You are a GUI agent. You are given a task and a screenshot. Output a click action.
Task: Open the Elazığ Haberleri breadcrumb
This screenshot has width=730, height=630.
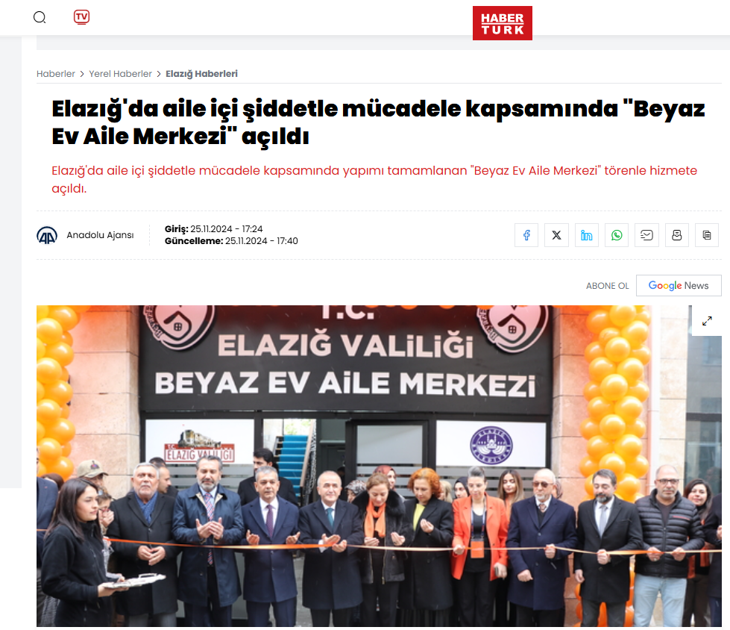[201, 74]
